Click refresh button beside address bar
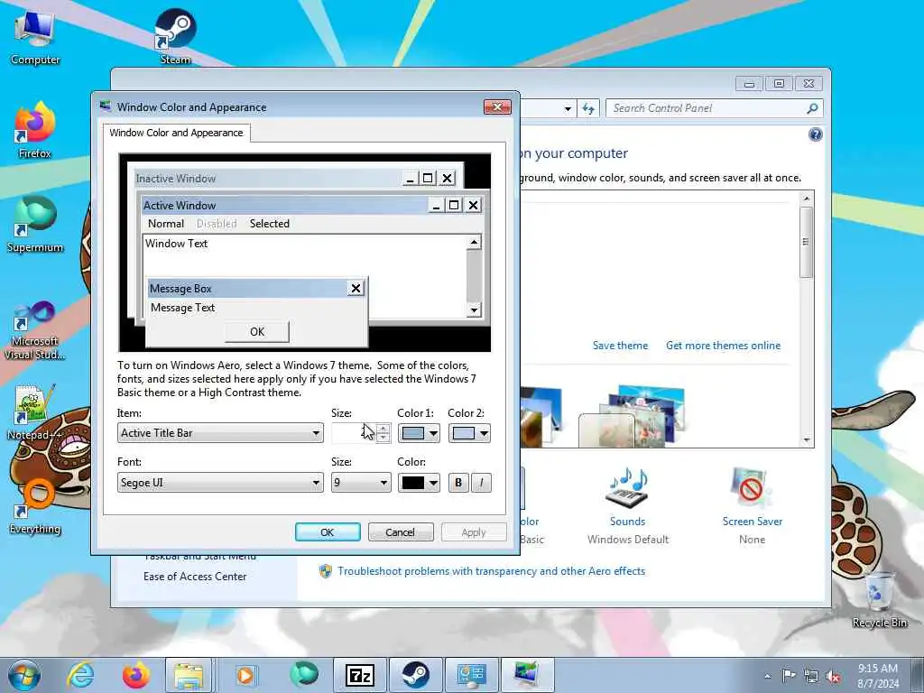The width and height of the screenshot is (924, 693). tap(588, 108)
